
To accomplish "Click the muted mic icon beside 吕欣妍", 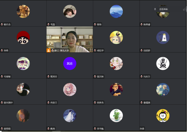I will [142, 51].
